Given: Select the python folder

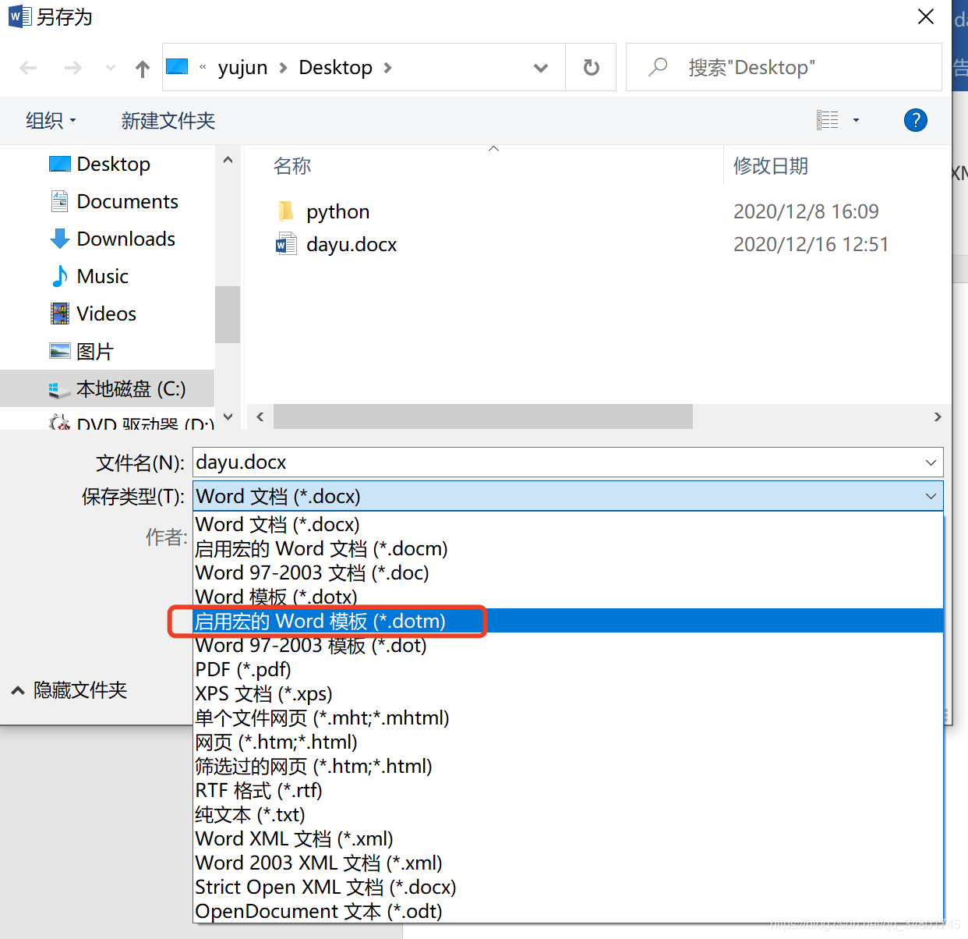Looking at the screenshot, I should tap(337, 212).
